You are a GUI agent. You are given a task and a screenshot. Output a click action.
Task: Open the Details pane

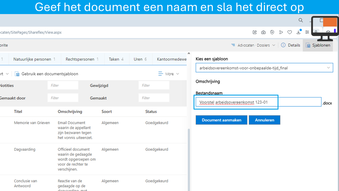291,45
